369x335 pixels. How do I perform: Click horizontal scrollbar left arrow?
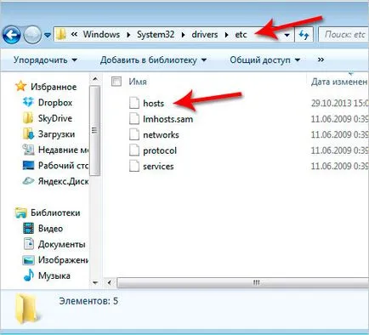tap(110, 282)
